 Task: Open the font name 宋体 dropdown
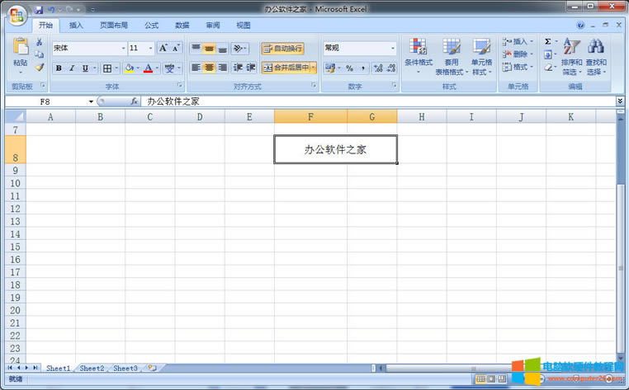(124, 49)
